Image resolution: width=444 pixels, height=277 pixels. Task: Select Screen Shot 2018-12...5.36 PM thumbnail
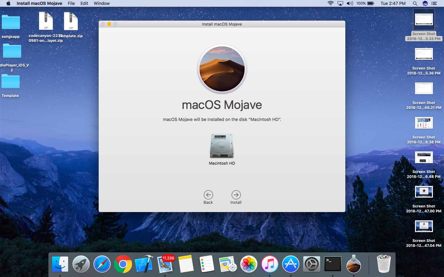(x=424, y=54)
